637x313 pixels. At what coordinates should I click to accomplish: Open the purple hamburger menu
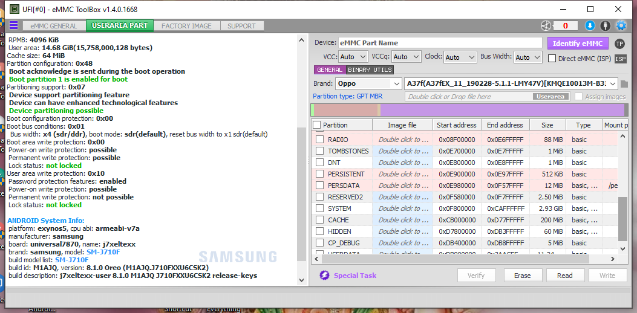13,25
